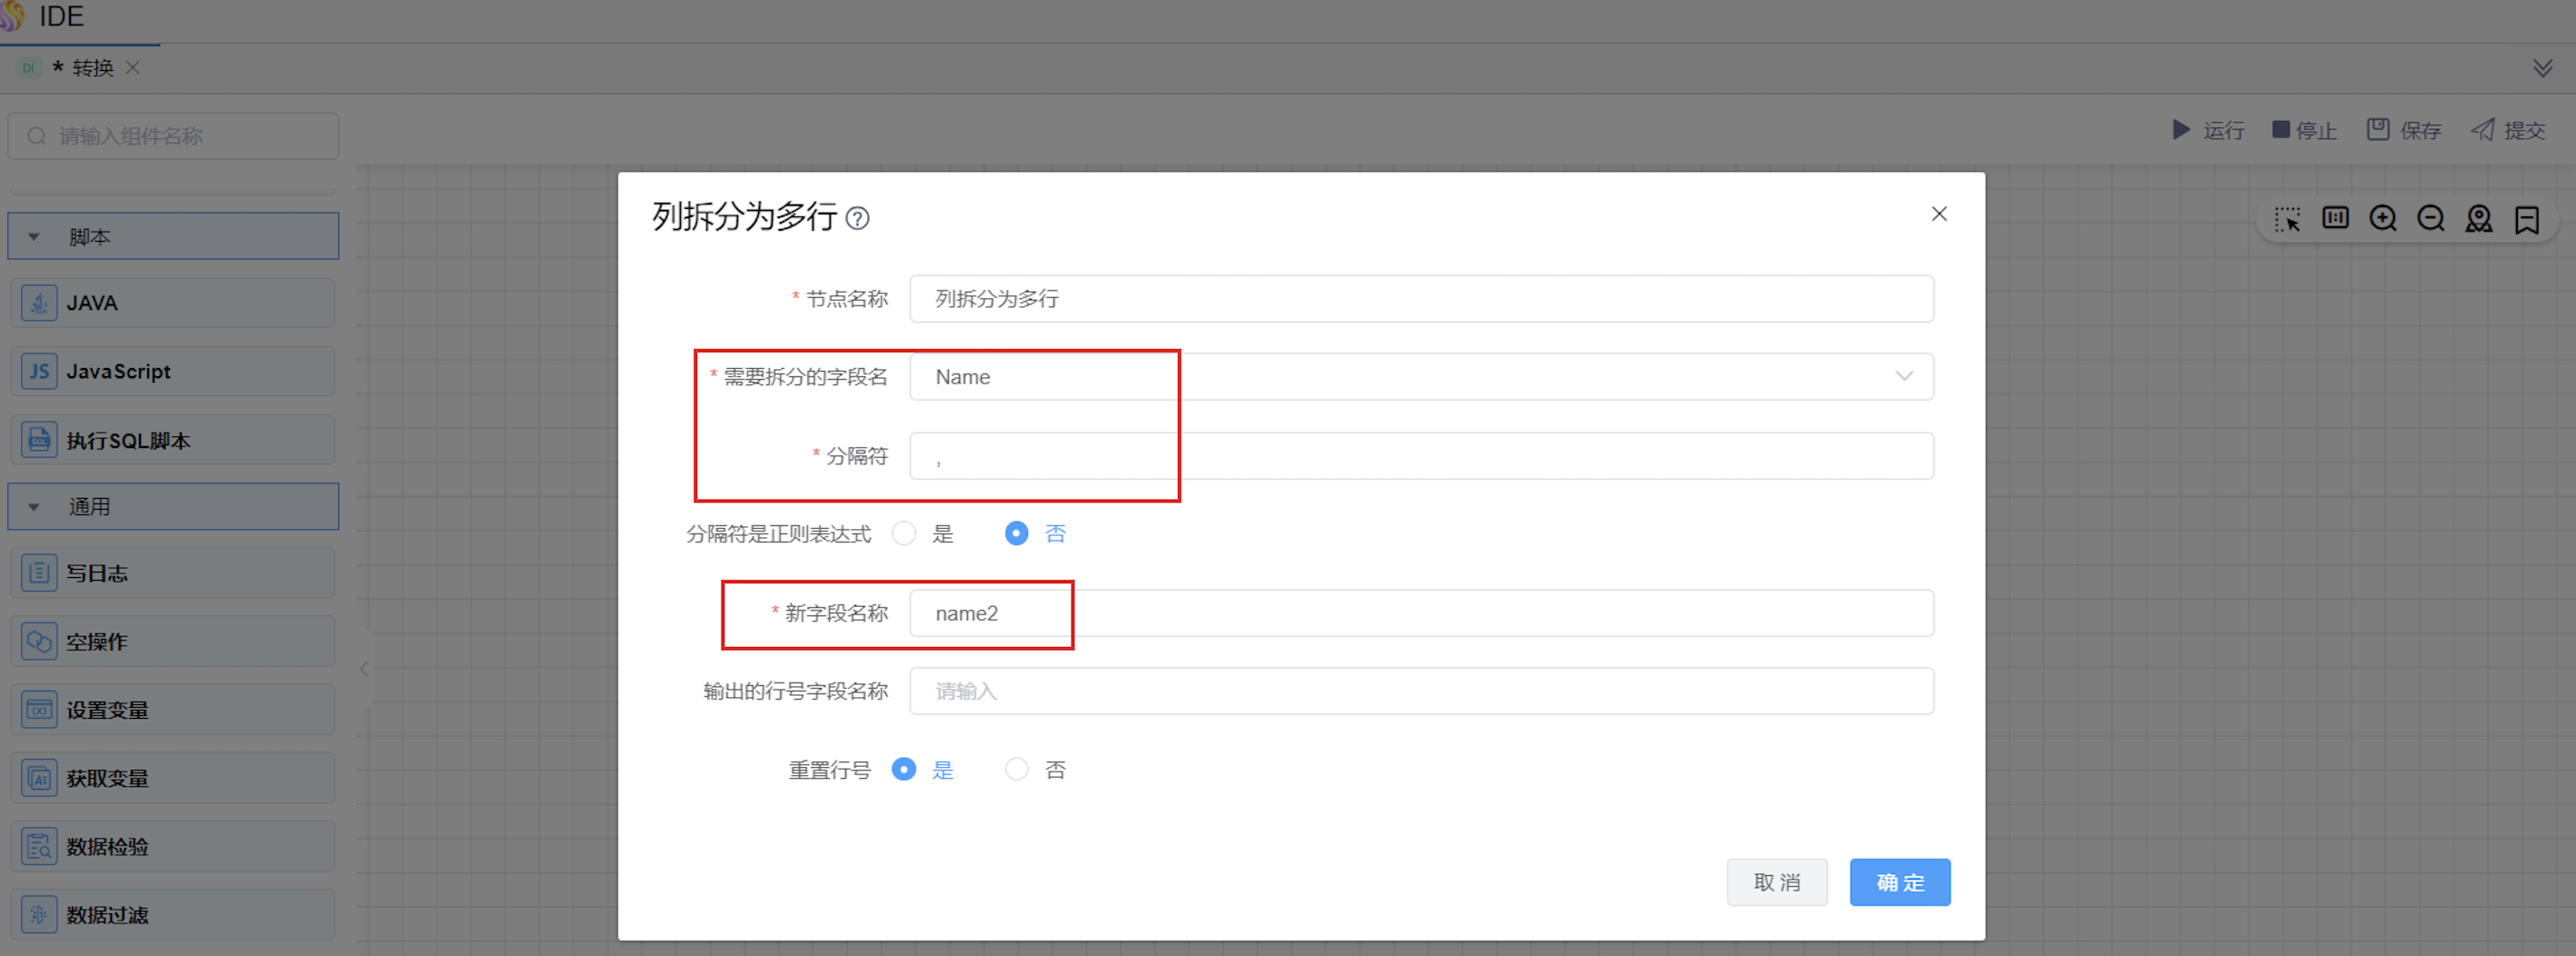Click the JAVA component icon
Screen dimensions: 2576x956
coord(39,303)
